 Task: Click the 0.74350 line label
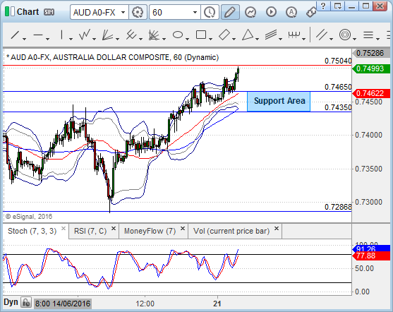pos(338,107)
